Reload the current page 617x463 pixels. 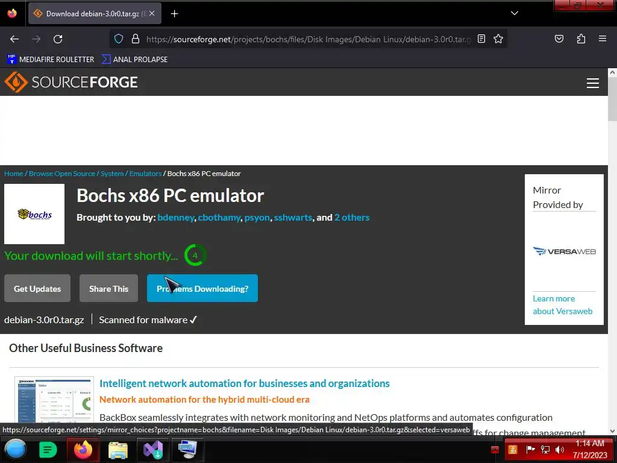(58, 39)
